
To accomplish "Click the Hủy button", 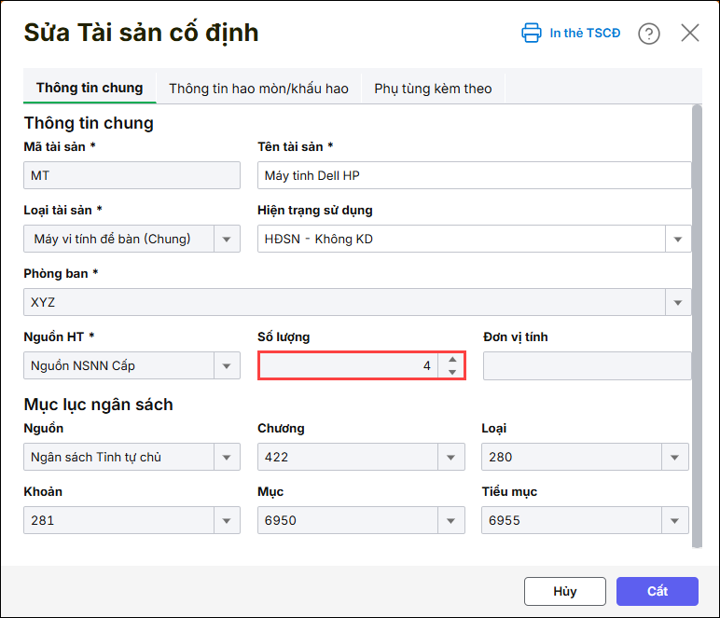I will pyautogui.click(x=564, y=591).
